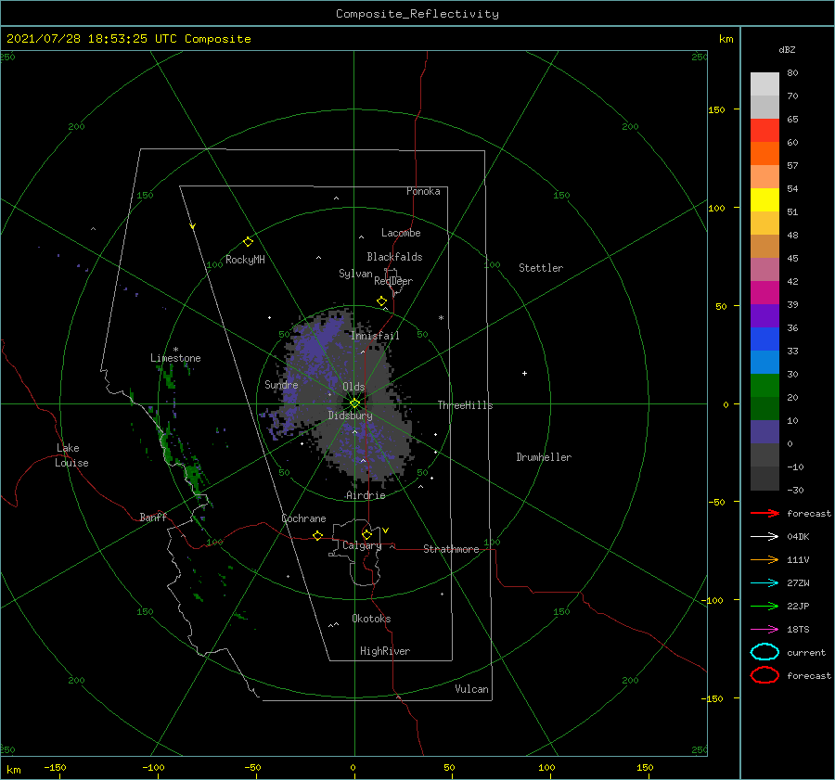Click the Didsbury town label

click(350, 416)
